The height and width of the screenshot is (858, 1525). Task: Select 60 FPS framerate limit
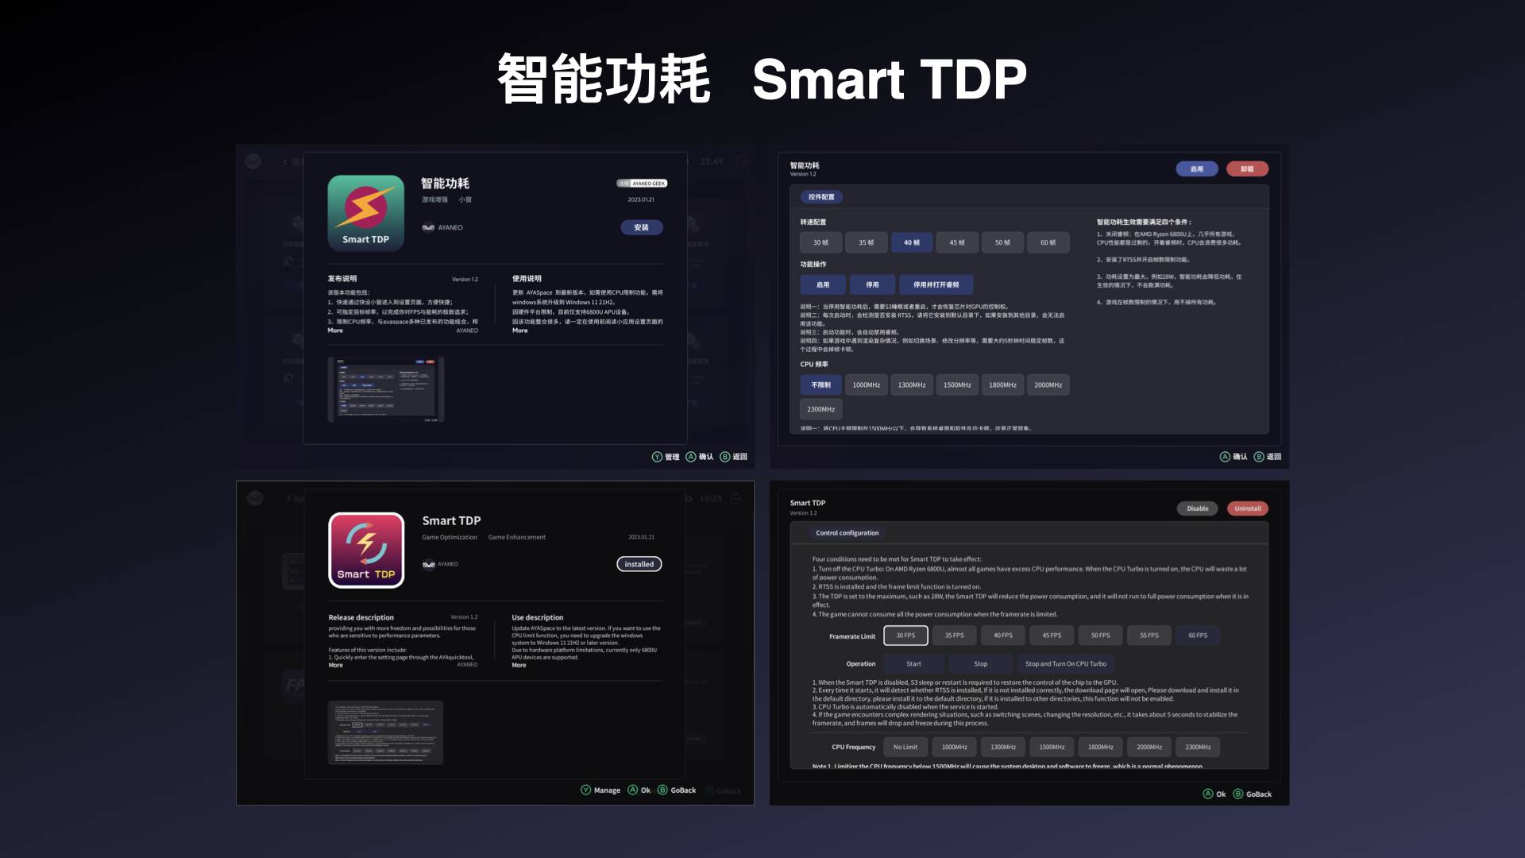pos(1196,636)
